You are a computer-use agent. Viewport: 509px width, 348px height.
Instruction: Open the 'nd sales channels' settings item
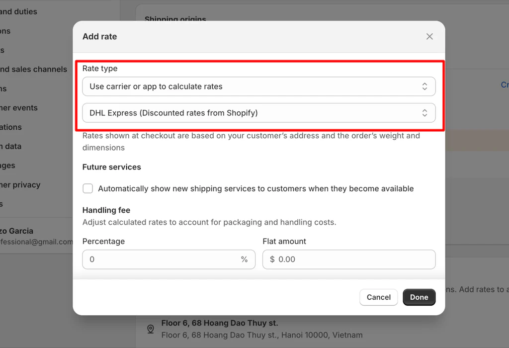33,69
